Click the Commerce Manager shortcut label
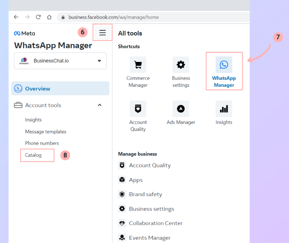 [x=138, y=81]
